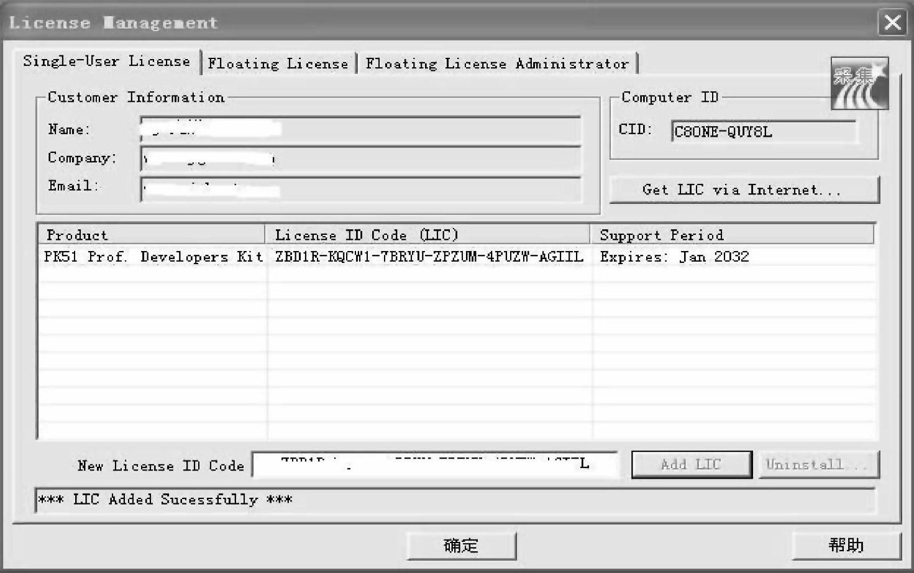Click the Add LIC button
This screenshot has height=573, width=914.
tap(691, 464)
